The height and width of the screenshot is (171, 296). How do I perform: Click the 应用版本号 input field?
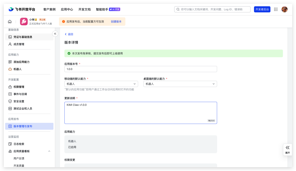(x=141, y=69)
